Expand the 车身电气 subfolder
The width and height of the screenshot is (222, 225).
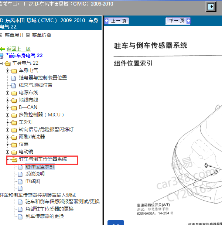coord(7,71)
